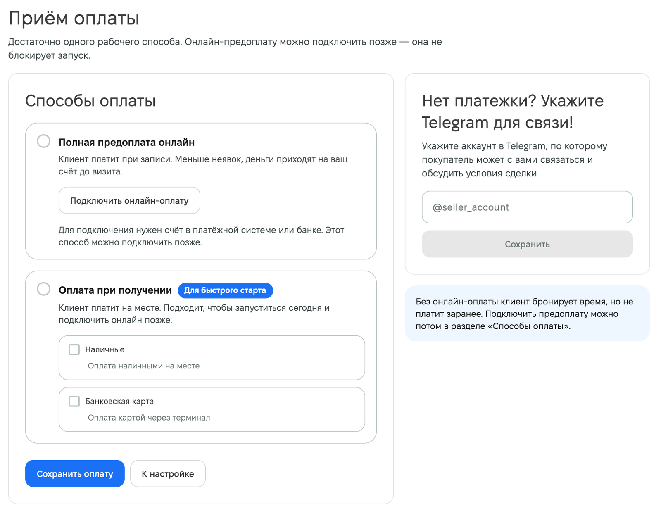Click the Оплата картой через терминал description
The width and height of the screenshot is (661, 511).
point(149,418)
